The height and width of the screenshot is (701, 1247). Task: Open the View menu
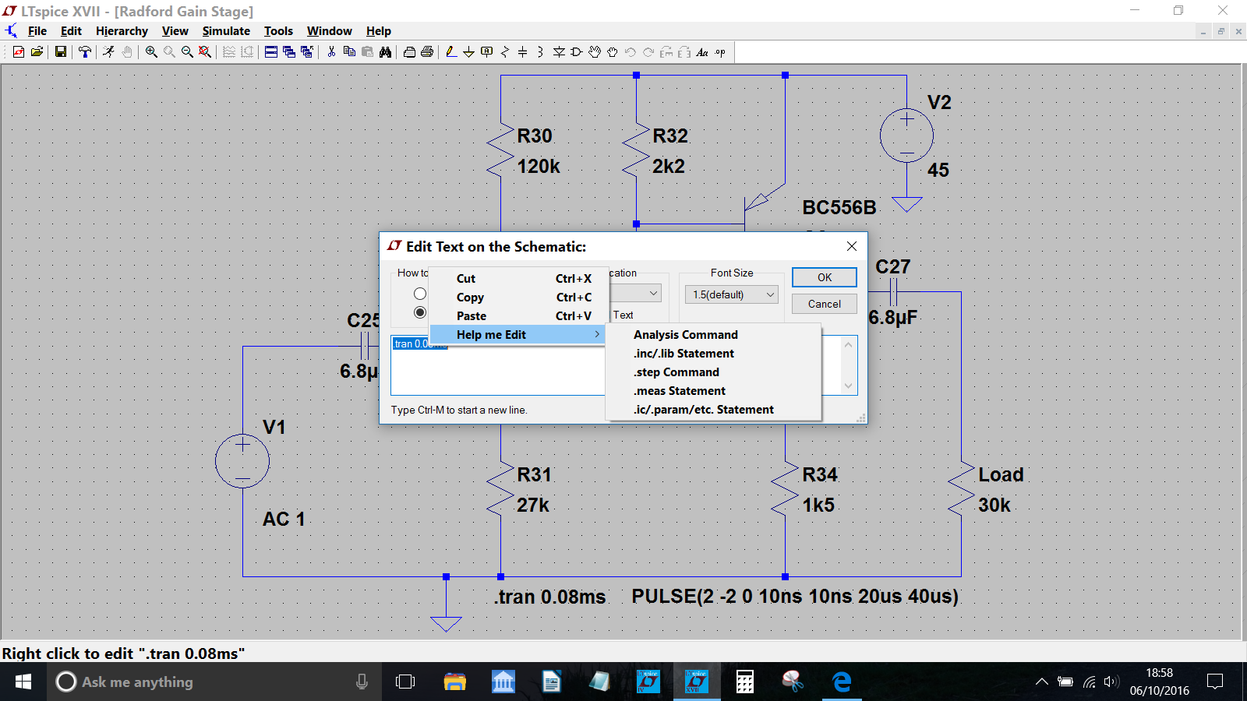click(175, 31)
